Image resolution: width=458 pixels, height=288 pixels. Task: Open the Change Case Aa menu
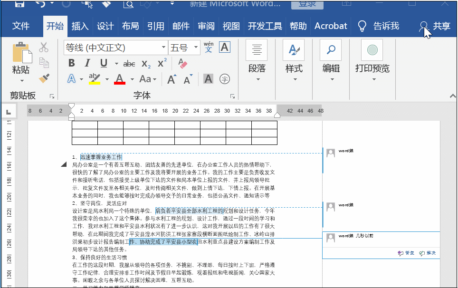point(148,79)
